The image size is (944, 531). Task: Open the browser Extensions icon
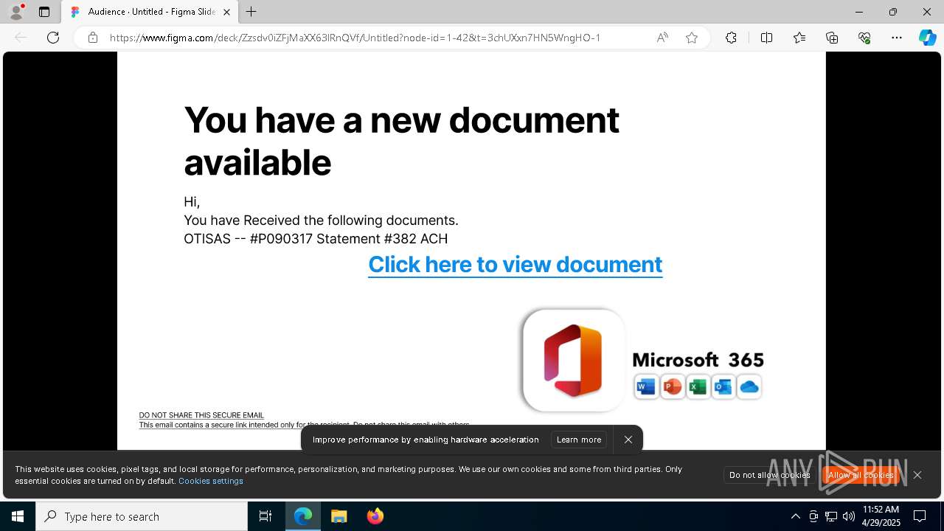tap(731, 38)
